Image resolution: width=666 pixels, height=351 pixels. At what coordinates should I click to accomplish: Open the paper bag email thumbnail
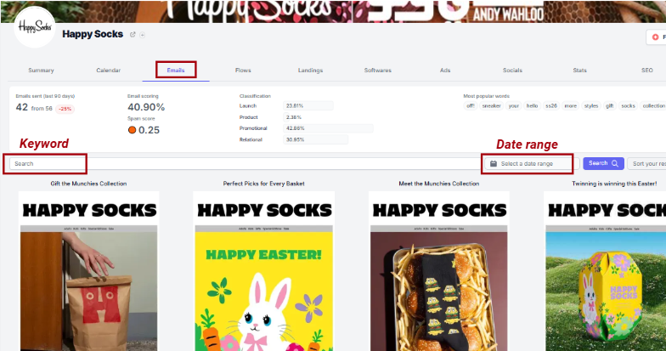pos(88,271)
